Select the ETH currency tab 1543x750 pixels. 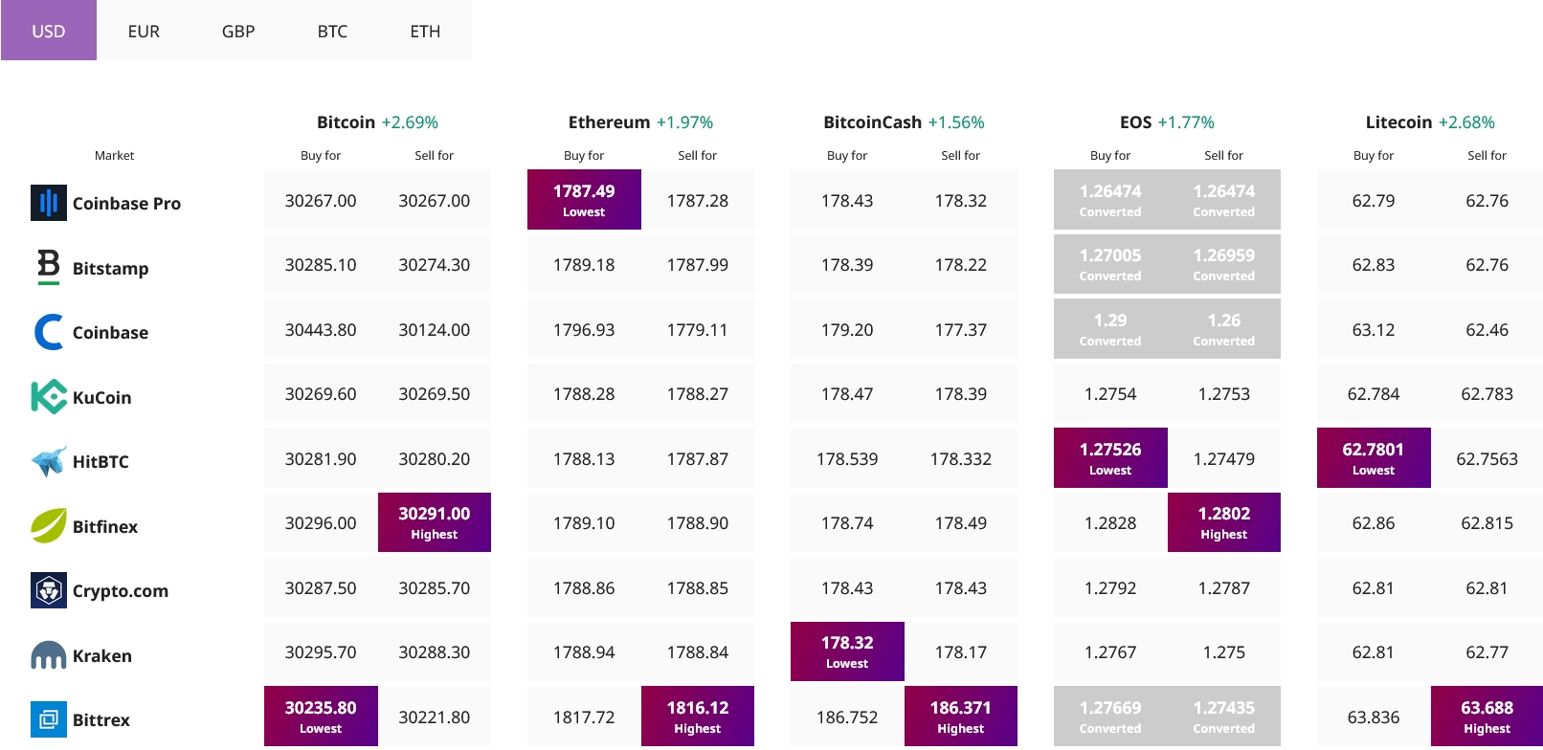point(425,31)
